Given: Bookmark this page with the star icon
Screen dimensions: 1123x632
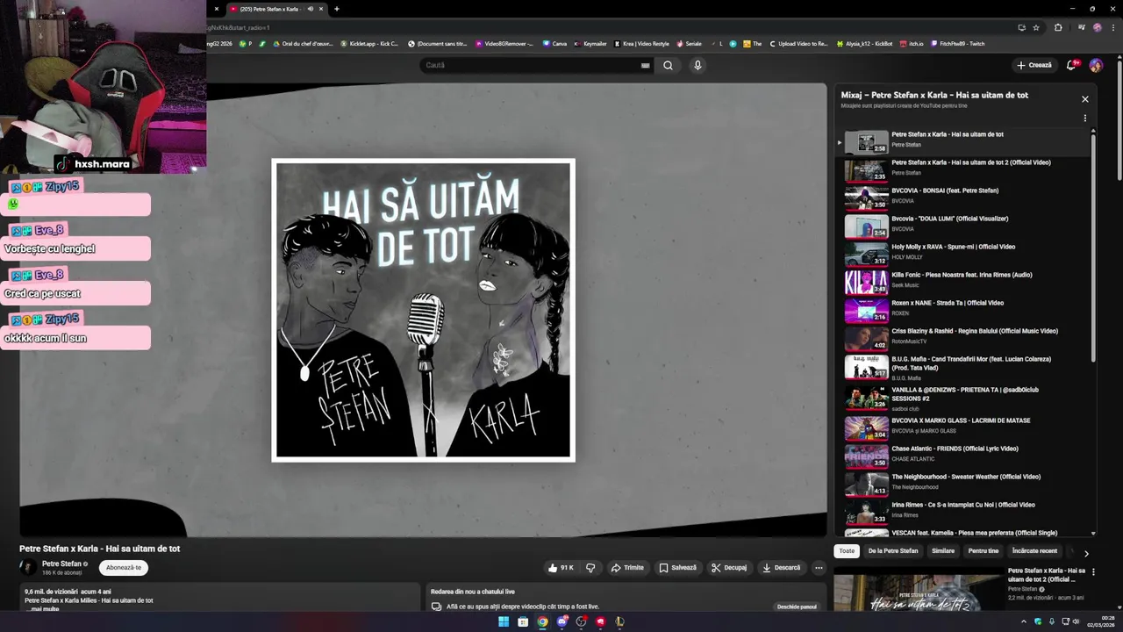Looking at the screenshot, I should [1036, 27].
